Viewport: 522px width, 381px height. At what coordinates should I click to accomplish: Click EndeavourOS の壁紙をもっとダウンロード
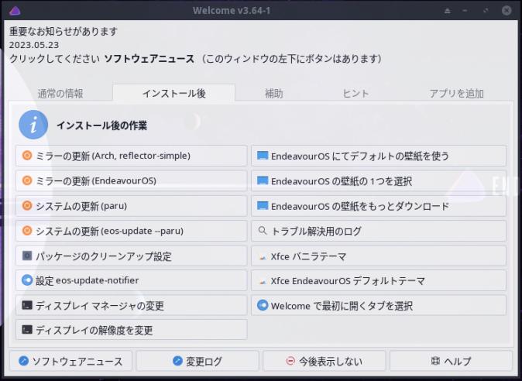pyautogui.click(x=379, y=206)
